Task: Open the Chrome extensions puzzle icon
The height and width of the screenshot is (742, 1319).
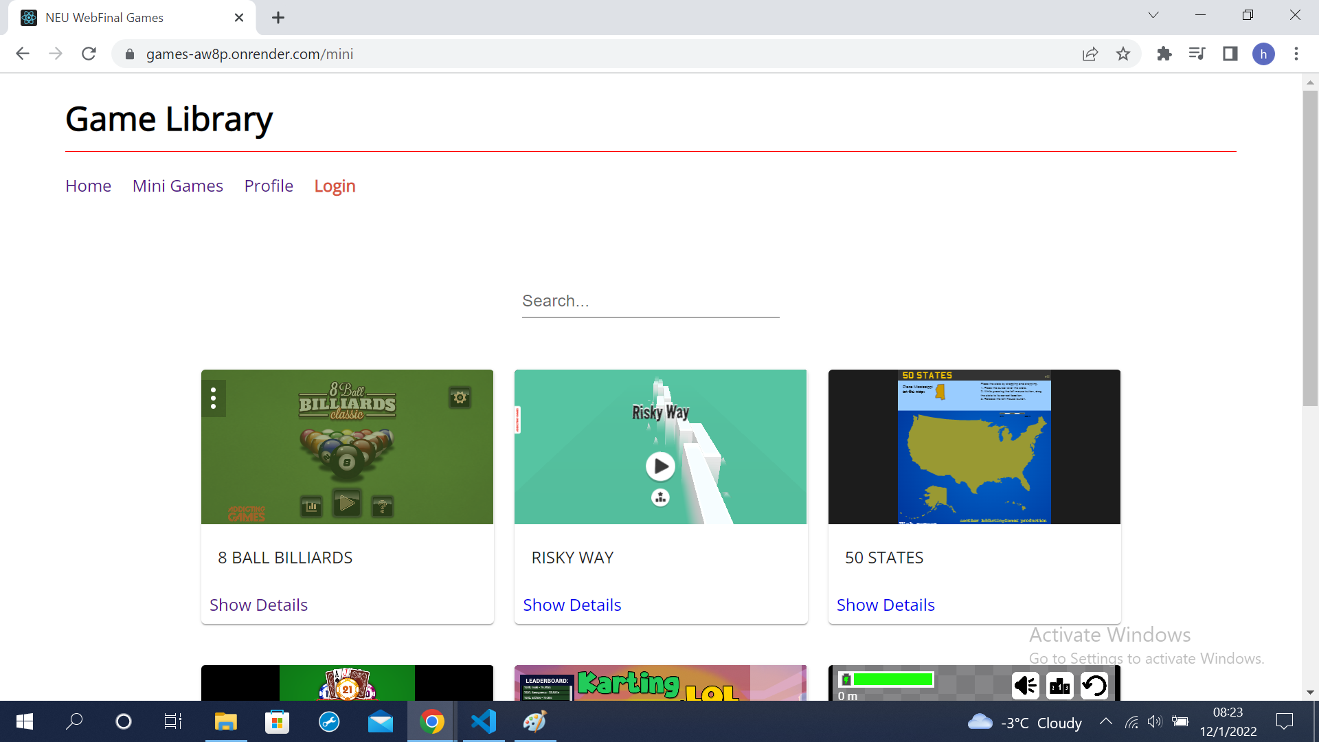Action: [x=1164, y=54]
